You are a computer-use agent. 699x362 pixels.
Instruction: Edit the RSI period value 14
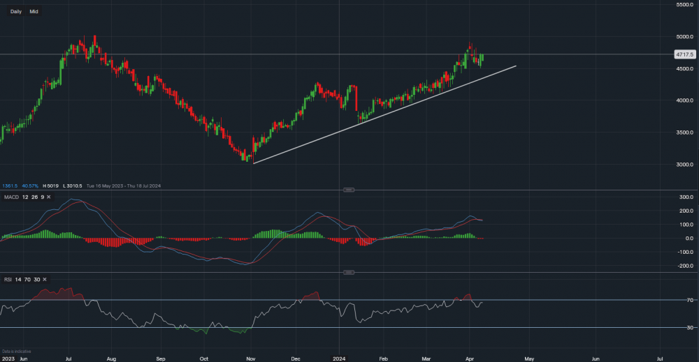[17, 280]
